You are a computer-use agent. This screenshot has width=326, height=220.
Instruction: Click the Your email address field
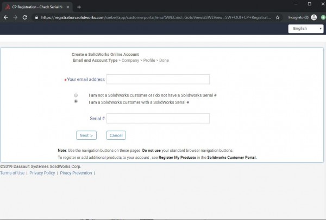(x=158, y=79)
